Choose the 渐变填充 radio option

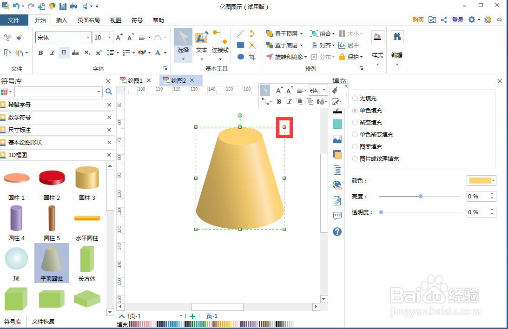point(355,122)
